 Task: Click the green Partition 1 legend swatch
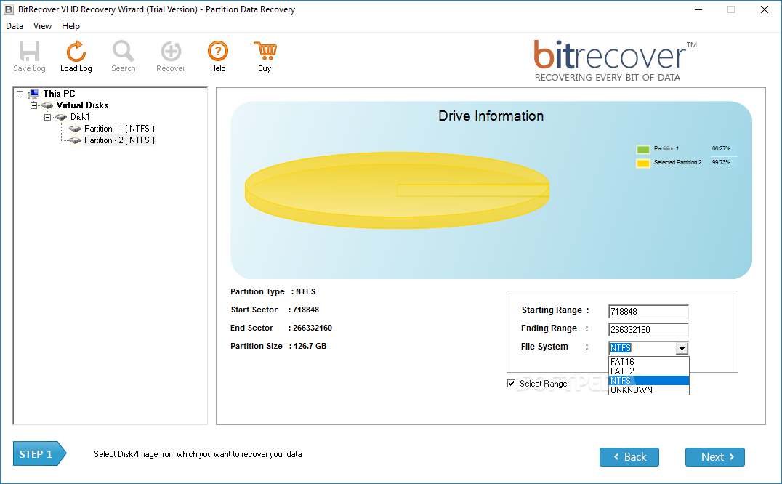643,149
